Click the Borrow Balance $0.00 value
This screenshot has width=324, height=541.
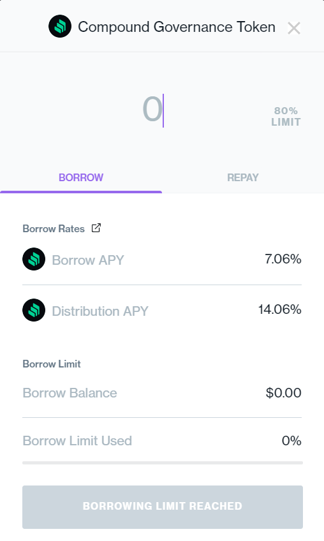click(x=284, y=392)
